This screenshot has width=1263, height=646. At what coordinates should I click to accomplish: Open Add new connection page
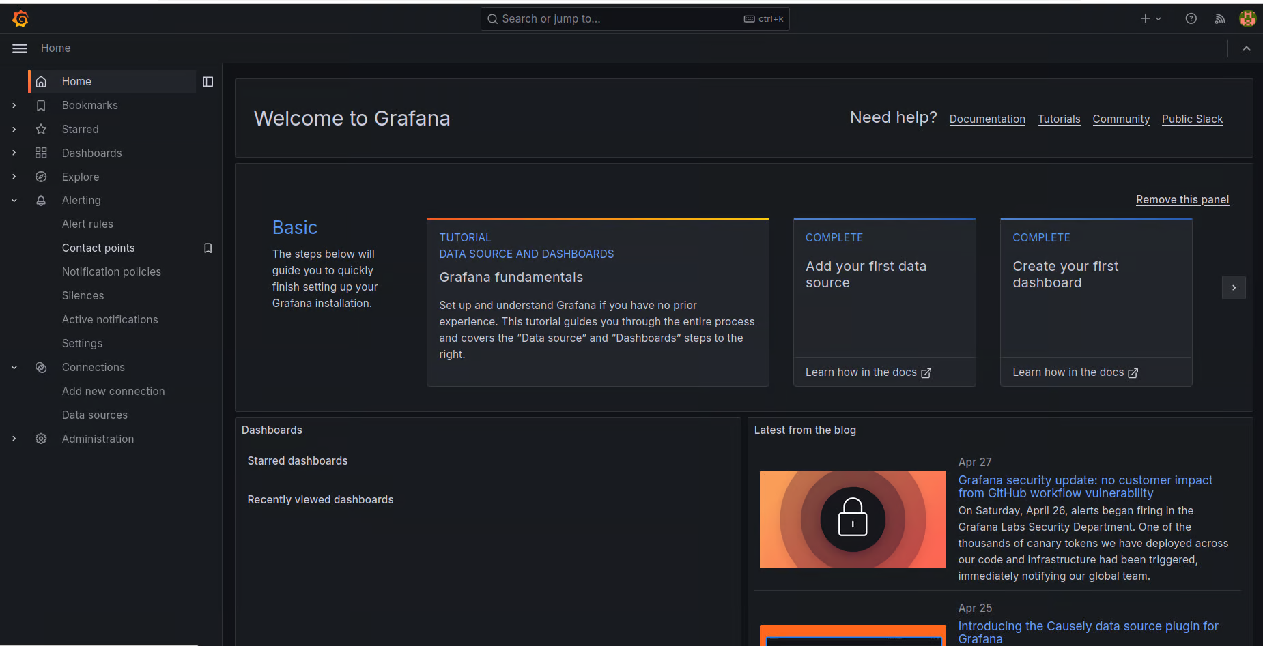pyautogui.click(x=113, y=391)
